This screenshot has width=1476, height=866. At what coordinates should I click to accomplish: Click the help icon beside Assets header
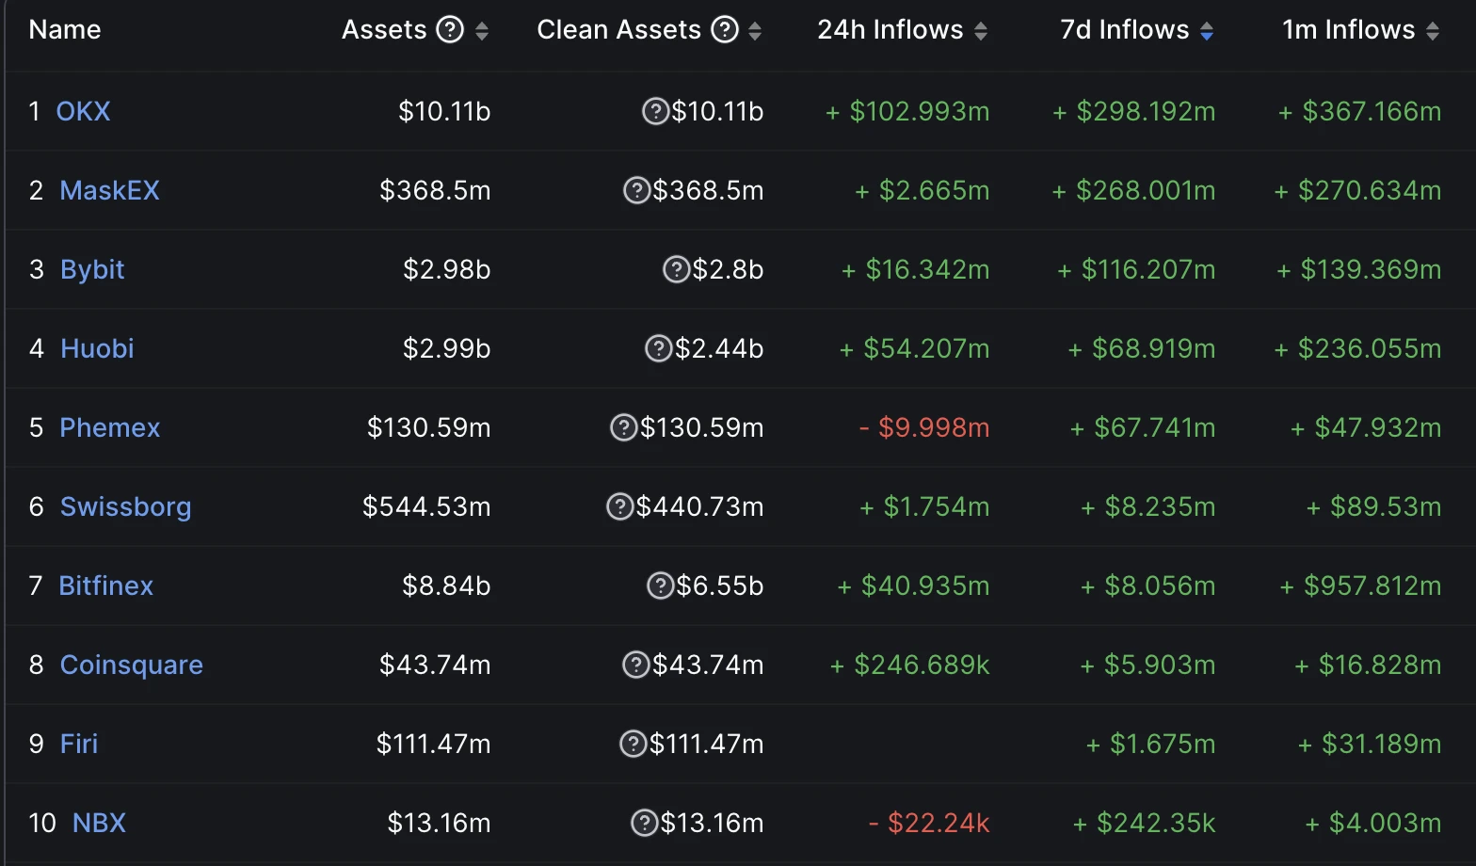click(450, 30)
